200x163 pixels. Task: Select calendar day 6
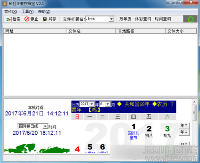(x=102, y=147)
